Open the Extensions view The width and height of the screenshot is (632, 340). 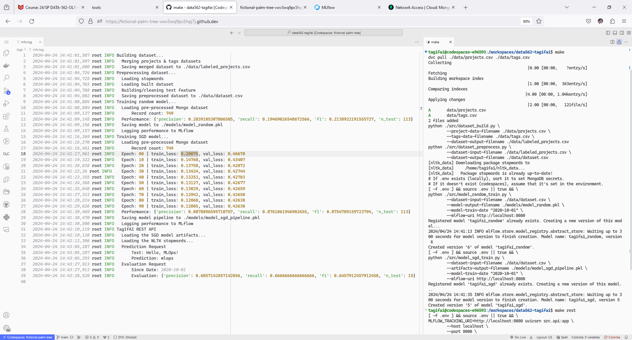pos(6,116)
